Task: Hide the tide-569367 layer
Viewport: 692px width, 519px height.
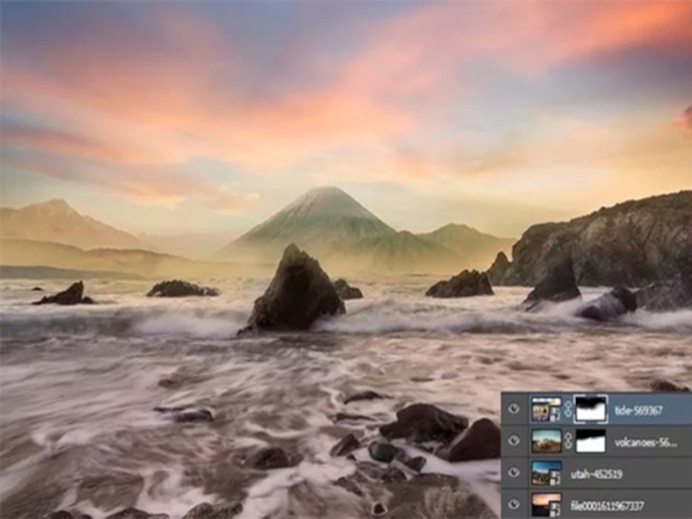Action: click(x=513, y=408)
